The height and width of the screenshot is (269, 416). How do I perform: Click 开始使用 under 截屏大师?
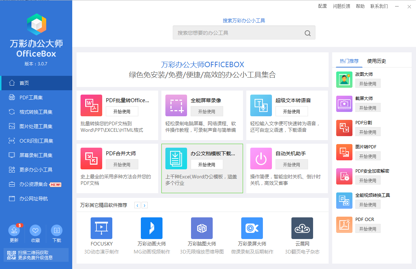(368, 108)
